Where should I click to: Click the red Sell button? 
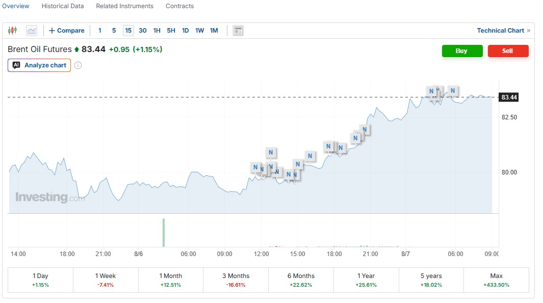click(508, 51)
